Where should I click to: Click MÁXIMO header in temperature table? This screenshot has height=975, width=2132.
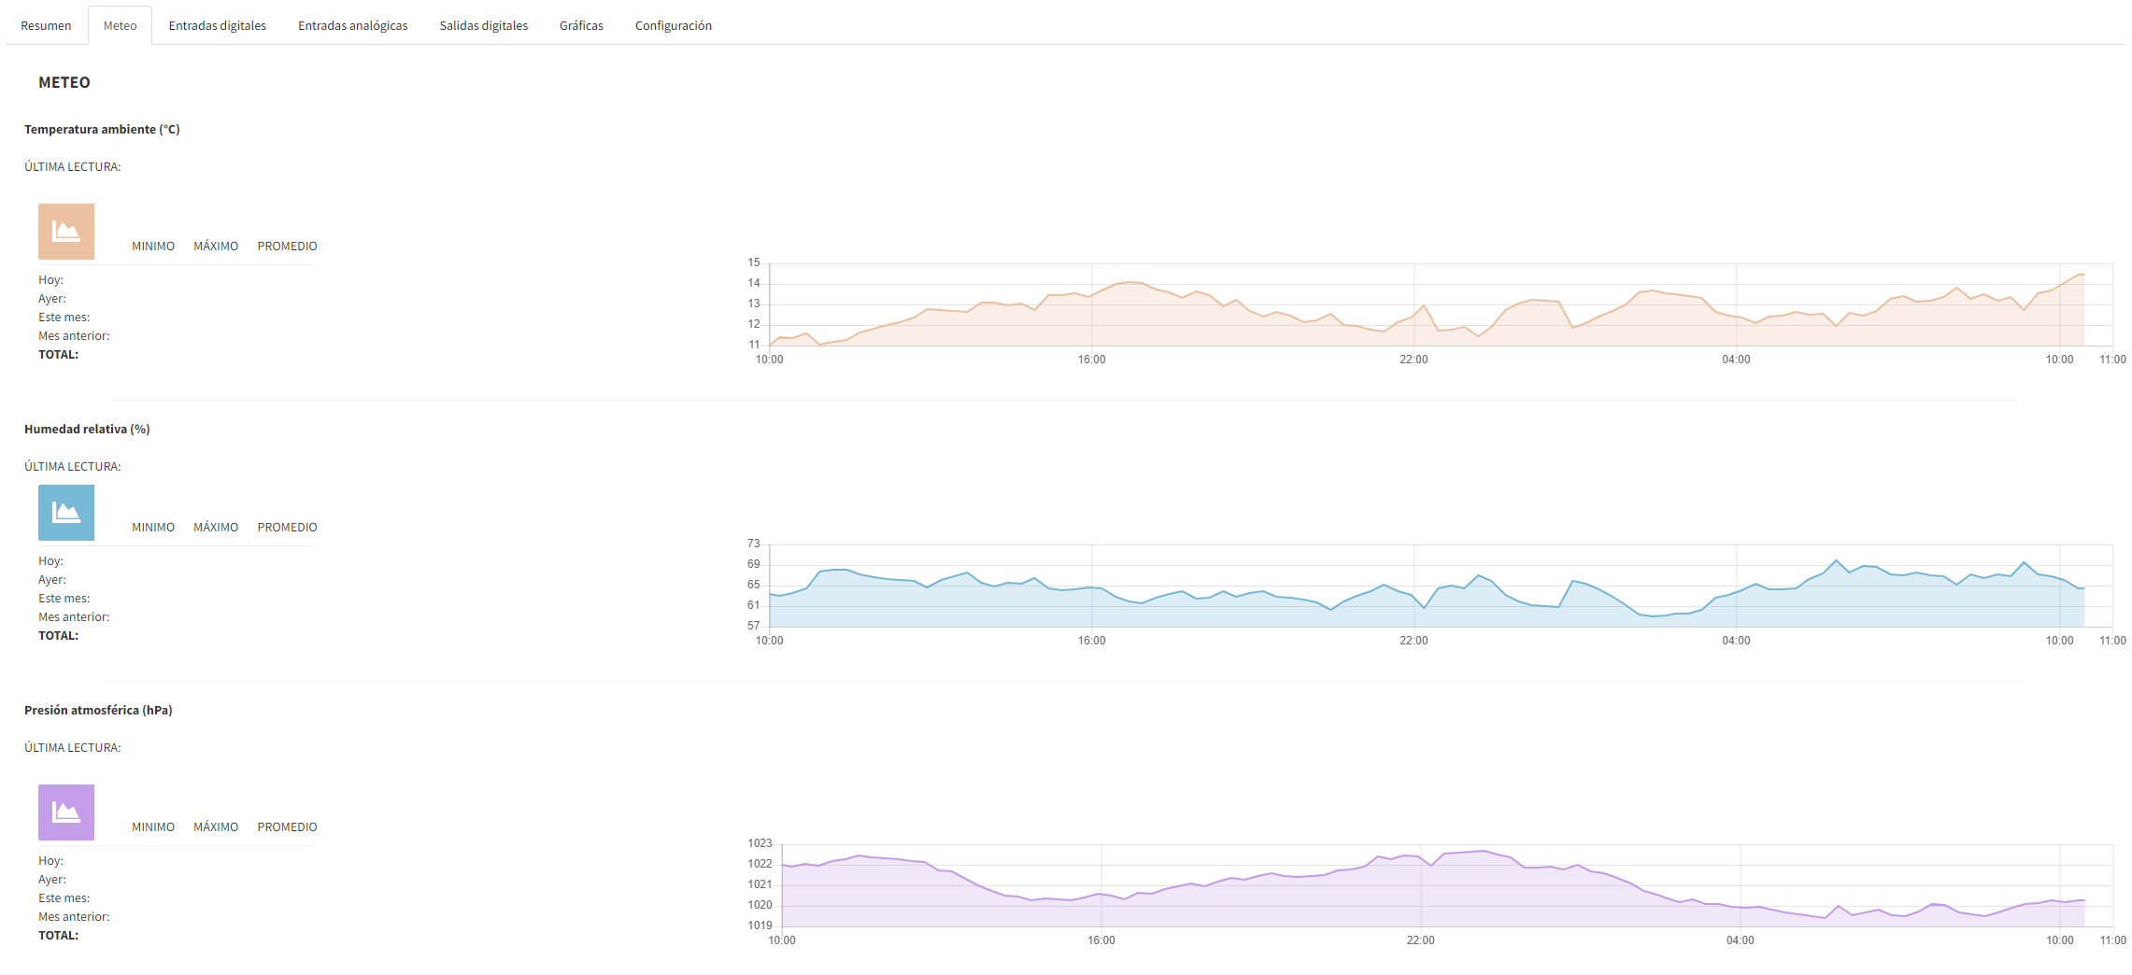[x=216, y=247]
